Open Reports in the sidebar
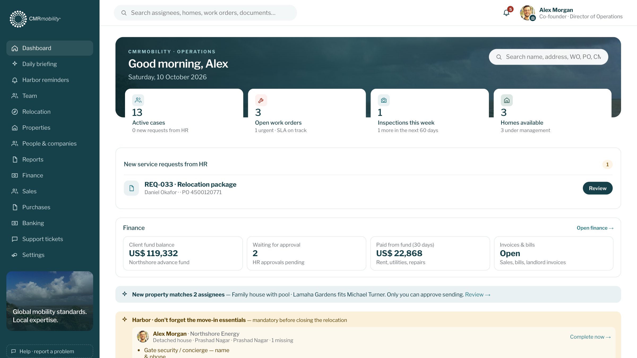The width and height of the screenshot is (637, 358). (50, 159)
